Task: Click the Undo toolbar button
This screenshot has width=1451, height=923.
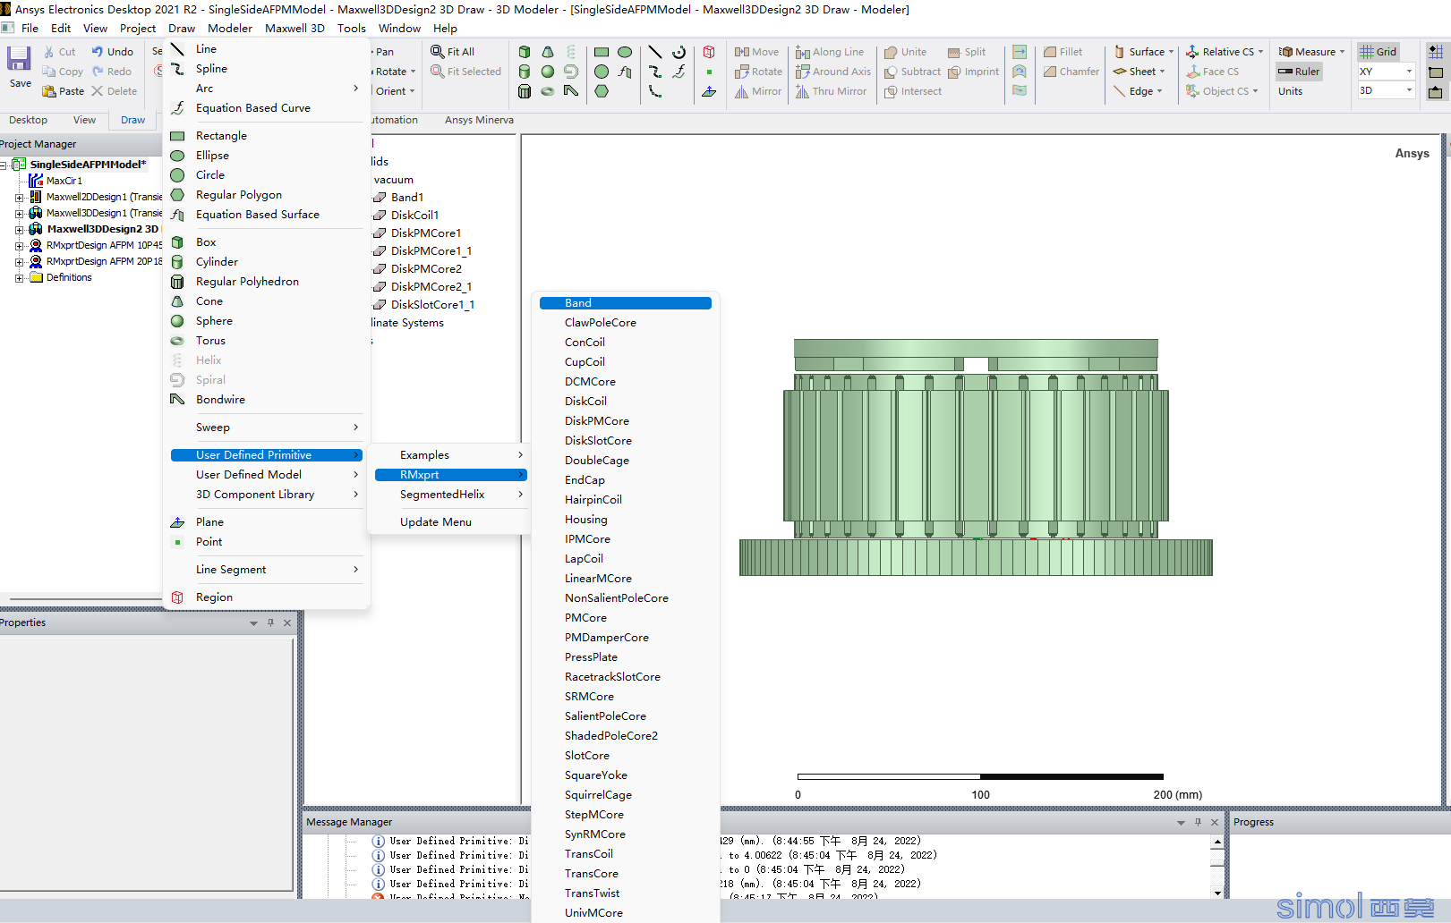Action: point(112,52)
